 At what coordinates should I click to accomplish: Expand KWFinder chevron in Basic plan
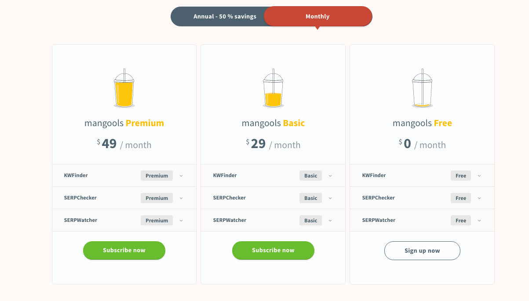[330, 176]
